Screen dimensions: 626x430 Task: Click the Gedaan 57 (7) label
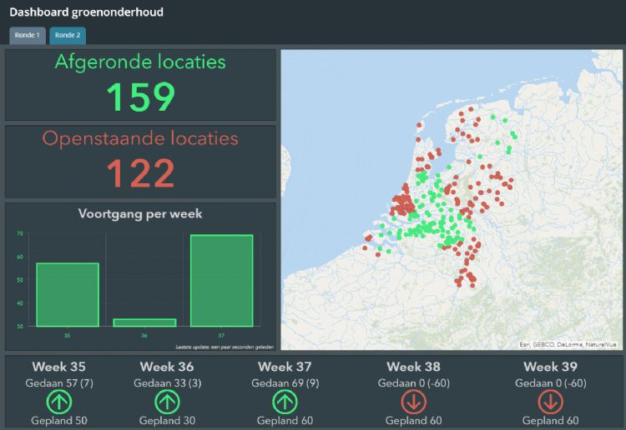(x=60, y=382)
